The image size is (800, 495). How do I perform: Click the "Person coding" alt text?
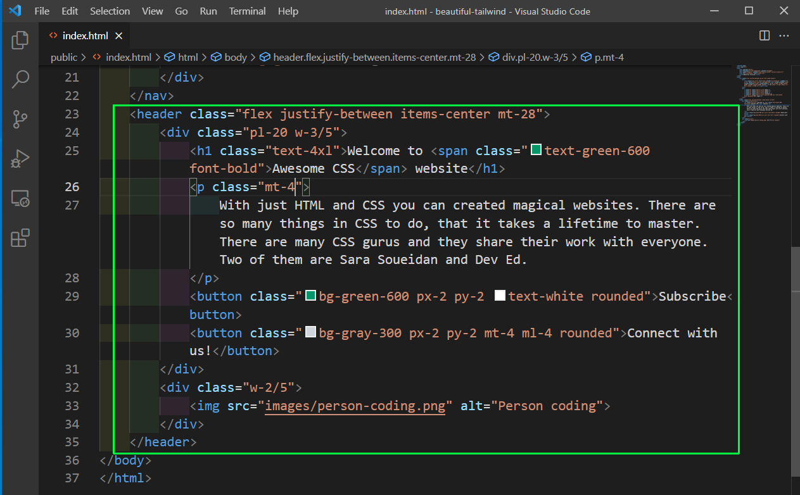pos(547,406)
